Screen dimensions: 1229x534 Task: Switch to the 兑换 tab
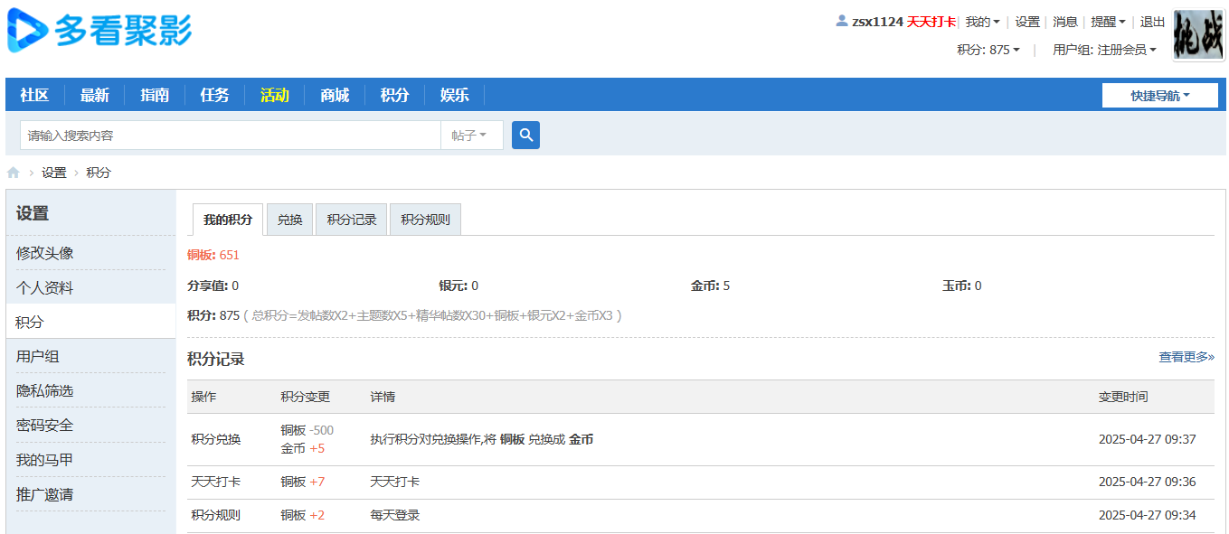click(x=289, y=219)
